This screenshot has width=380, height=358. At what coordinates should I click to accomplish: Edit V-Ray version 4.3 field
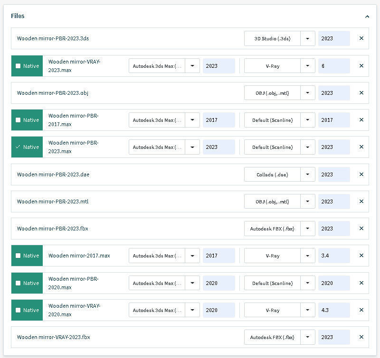(334, 310)
